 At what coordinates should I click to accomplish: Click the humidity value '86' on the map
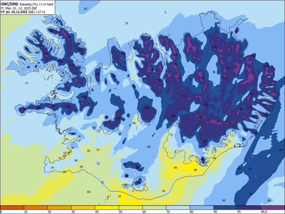click(x=269, y=200)
